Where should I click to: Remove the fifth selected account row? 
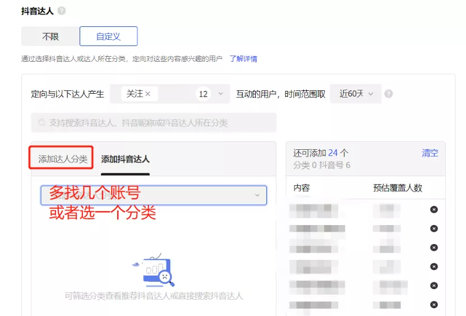tap(434, 286)
